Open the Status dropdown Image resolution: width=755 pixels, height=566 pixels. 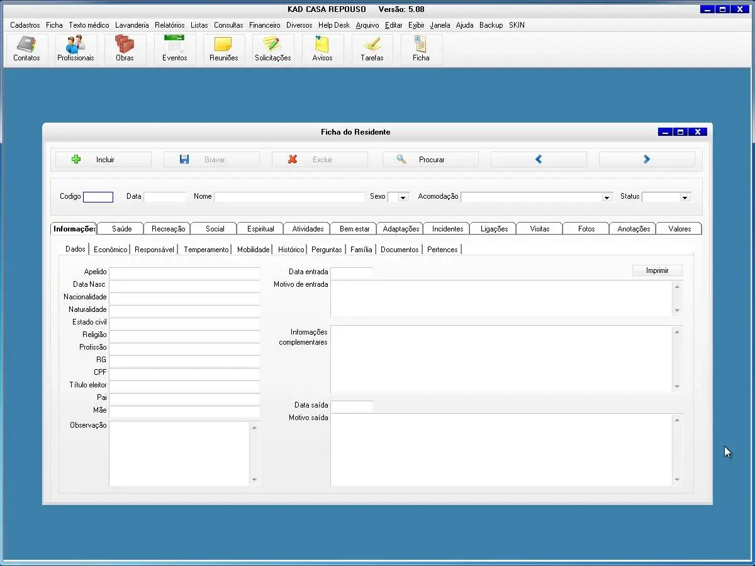pos(685,197)
